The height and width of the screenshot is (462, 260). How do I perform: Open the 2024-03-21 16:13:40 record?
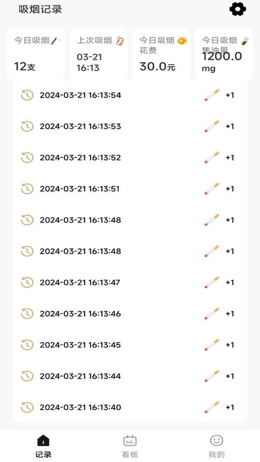pos(130,407)
